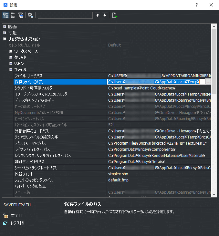Select the ローミングルートパス row
This screenshot has width=219, height=236.
click(112, 119)
